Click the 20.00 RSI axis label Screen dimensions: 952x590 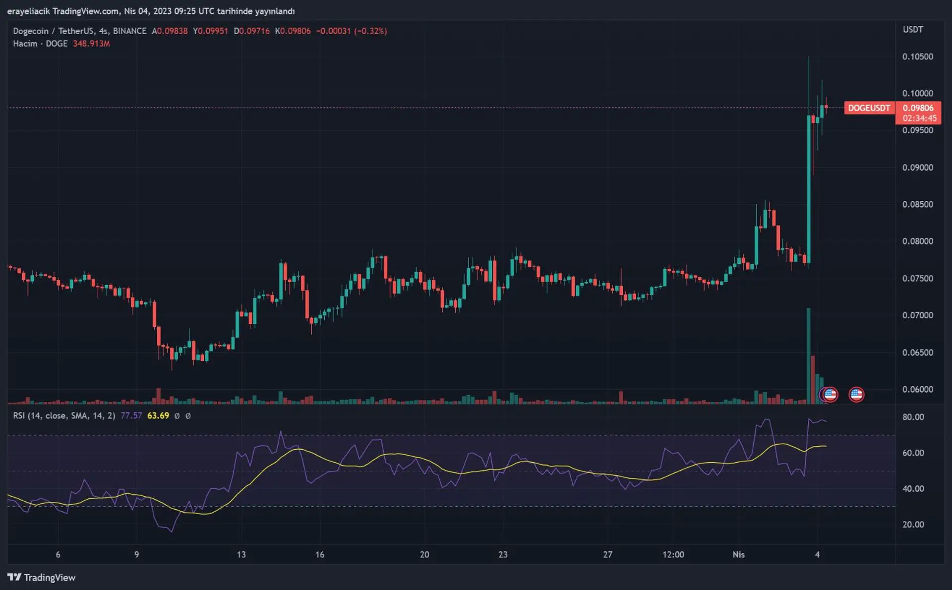913,524
